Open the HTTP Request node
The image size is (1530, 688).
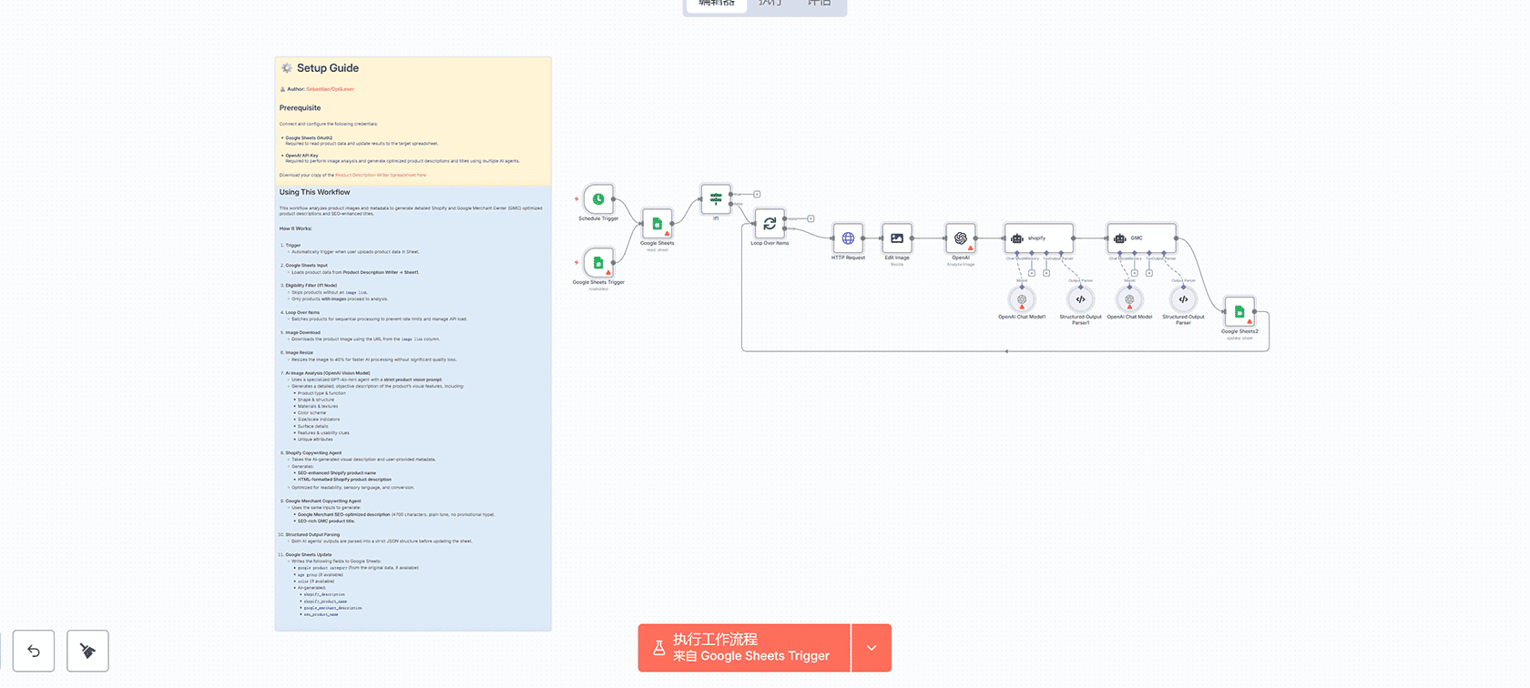[x=848, y=238]
